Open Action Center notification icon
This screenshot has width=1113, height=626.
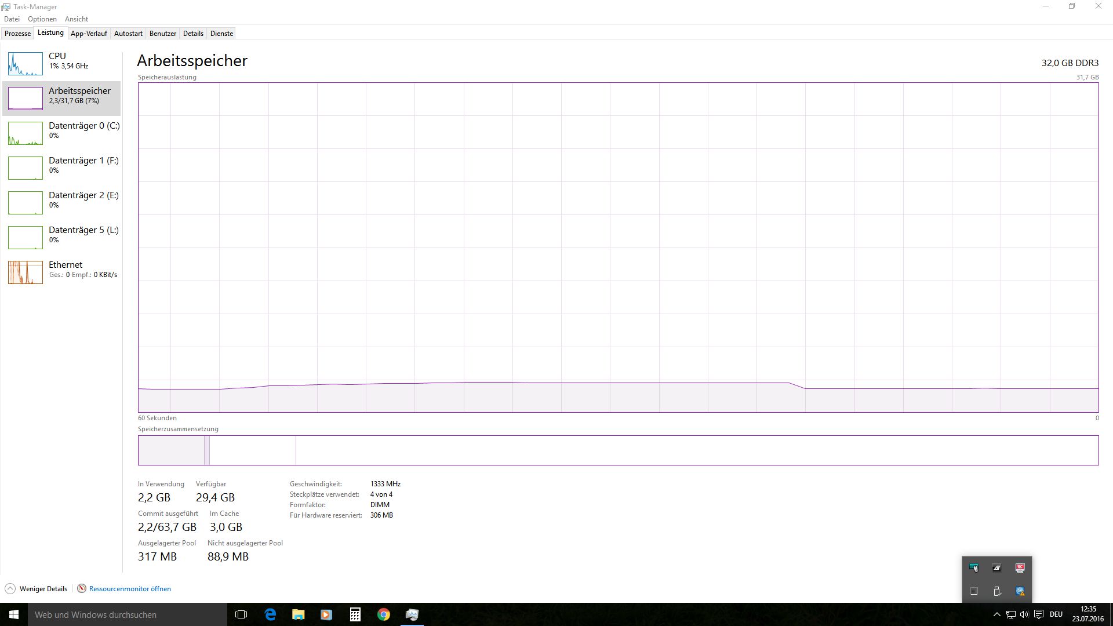coord(1039,614)
